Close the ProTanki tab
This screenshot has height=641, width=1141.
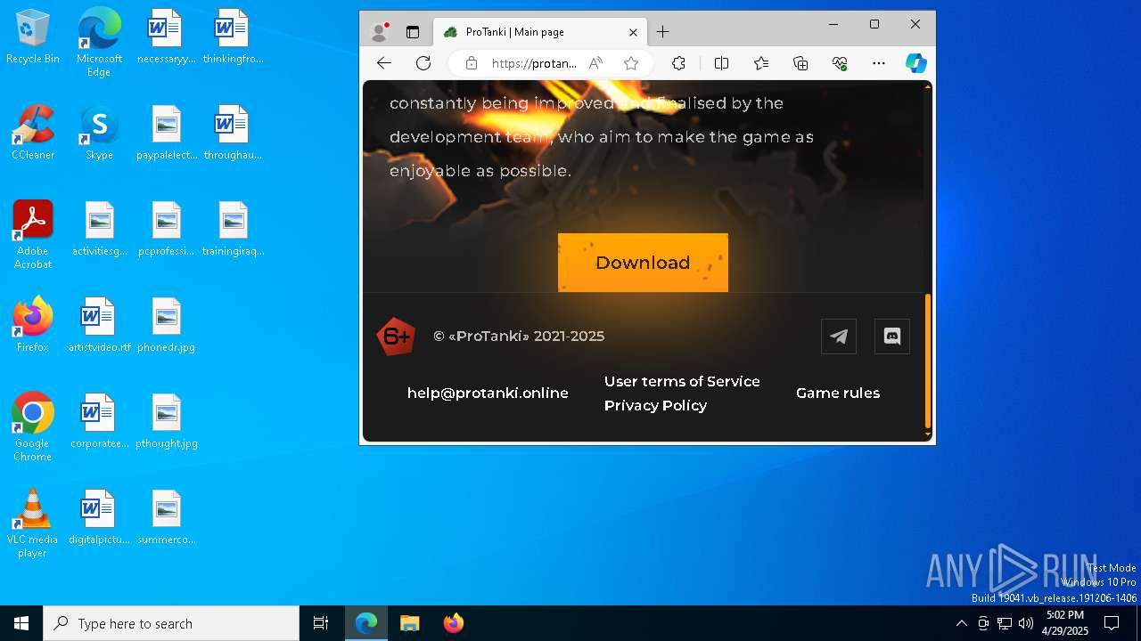[633, 32]
